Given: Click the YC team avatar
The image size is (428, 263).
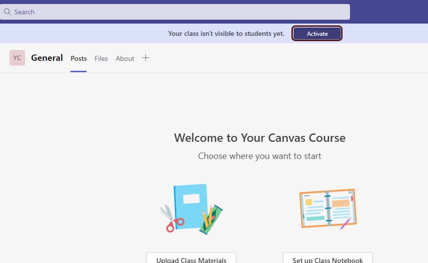Looking at the screenshot, I should 17,58.
